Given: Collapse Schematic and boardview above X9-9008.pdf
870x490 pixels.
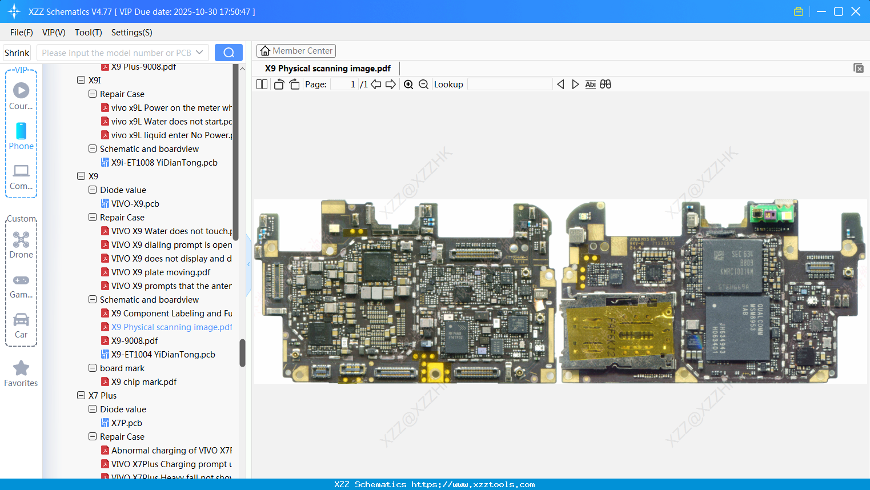Looking at the screenshot, I should pos(93,299).
